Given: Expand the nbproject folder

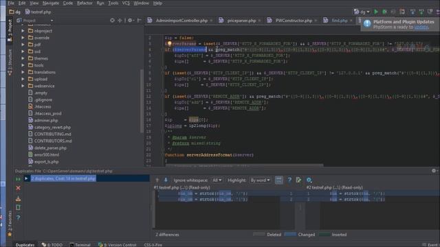Looking at the screenshot, I should [23, 31].
